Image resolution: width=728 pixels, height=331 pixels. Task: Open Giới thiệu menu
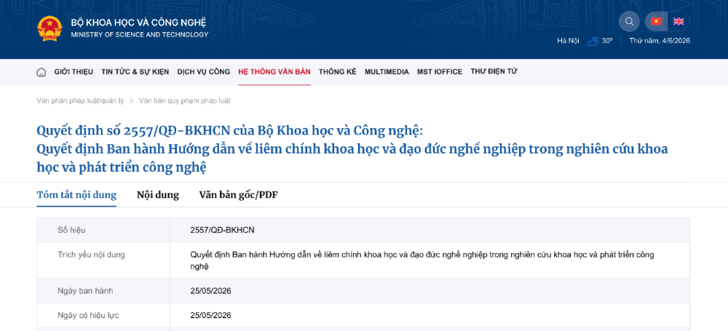pos(74,72)
